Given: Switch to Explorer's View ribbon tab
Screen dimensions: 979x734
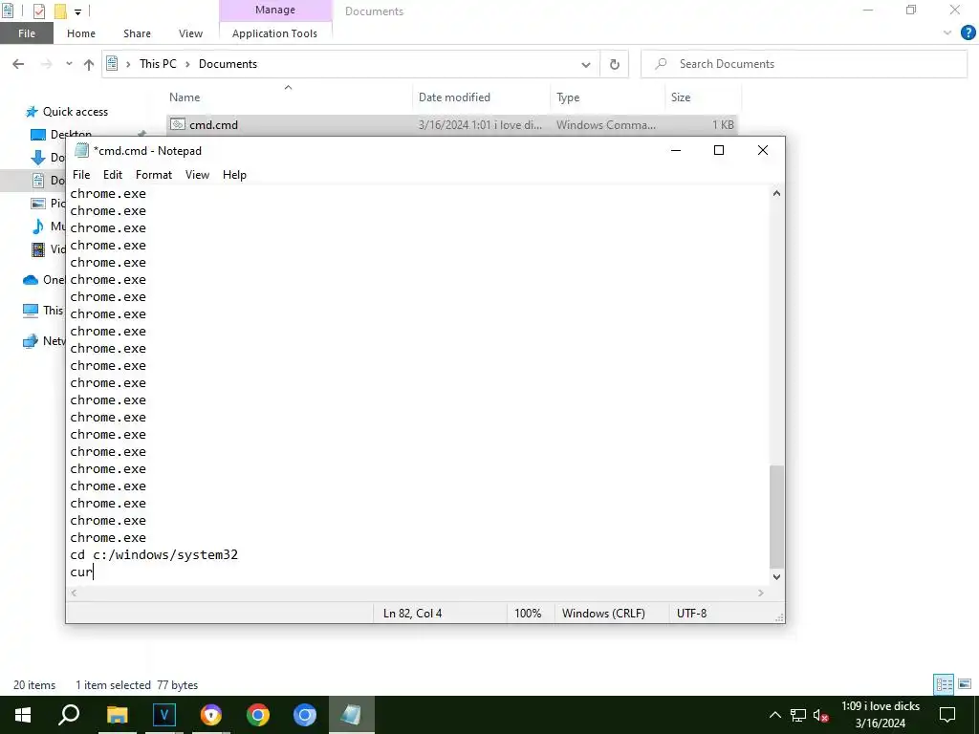Looking at the screenshot, I should pyautogui.click(x=190, y=33).
